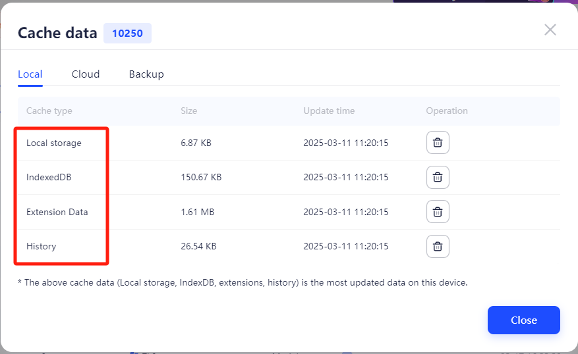The image size is (578, 354).
Task: Select the History row label
Action: click(x=42, y=246)
